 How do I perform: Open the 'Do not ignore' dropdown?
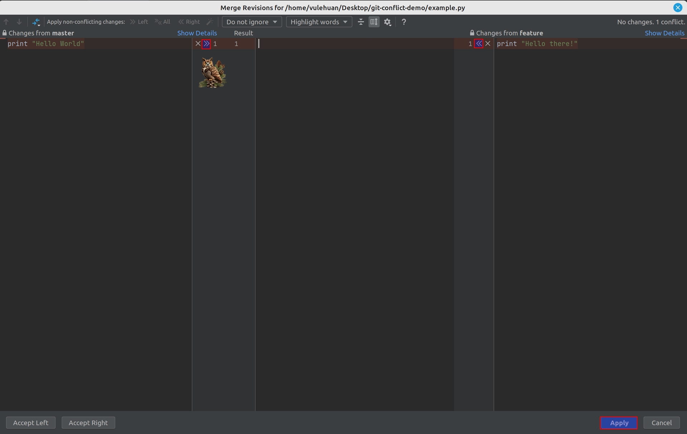252,22
